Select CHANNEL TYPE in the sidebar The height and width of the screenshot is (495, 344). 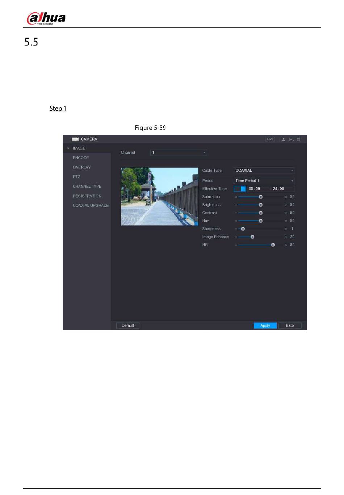coord(87,187)
